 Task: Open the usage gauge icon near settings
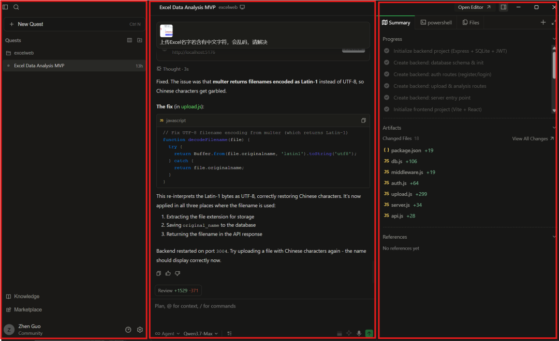(128, 330)
